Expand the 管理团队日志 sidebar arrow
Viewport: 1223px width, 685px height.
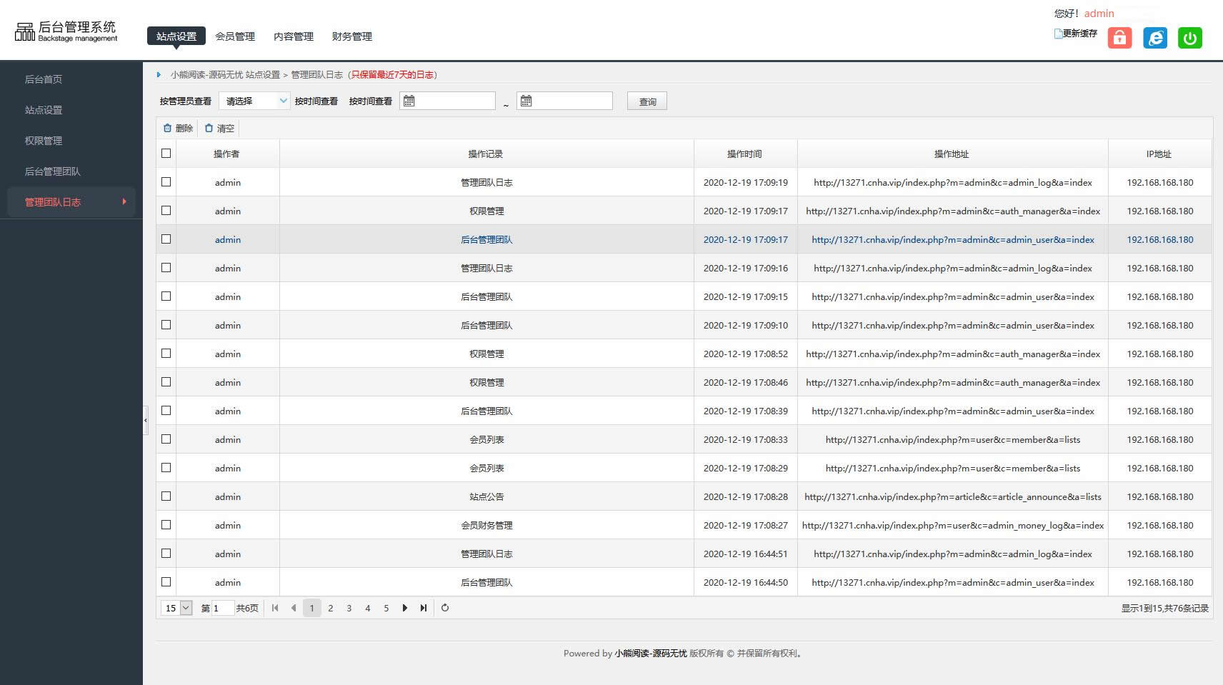tap(124, 201)
